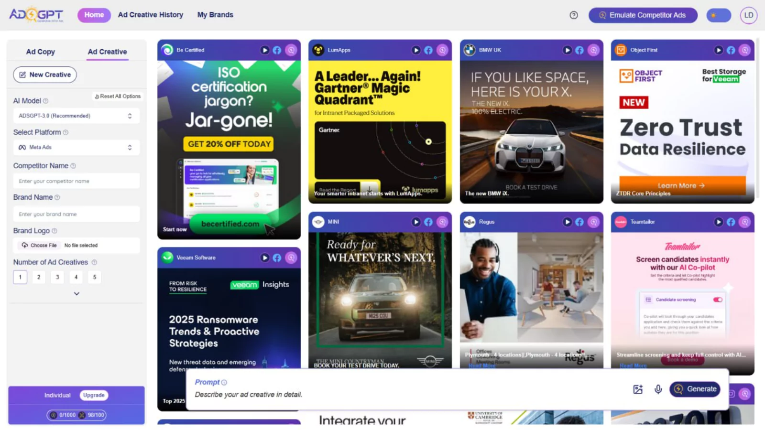Viewport: 765px width, 430px height.
Task: Click the 0/1000 credits counter
Action: [63, 416]
